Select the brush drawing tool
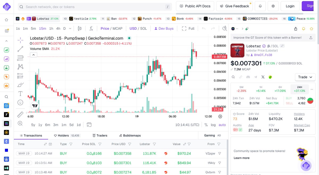The image size is (319, 175). [x=20, y=85]
